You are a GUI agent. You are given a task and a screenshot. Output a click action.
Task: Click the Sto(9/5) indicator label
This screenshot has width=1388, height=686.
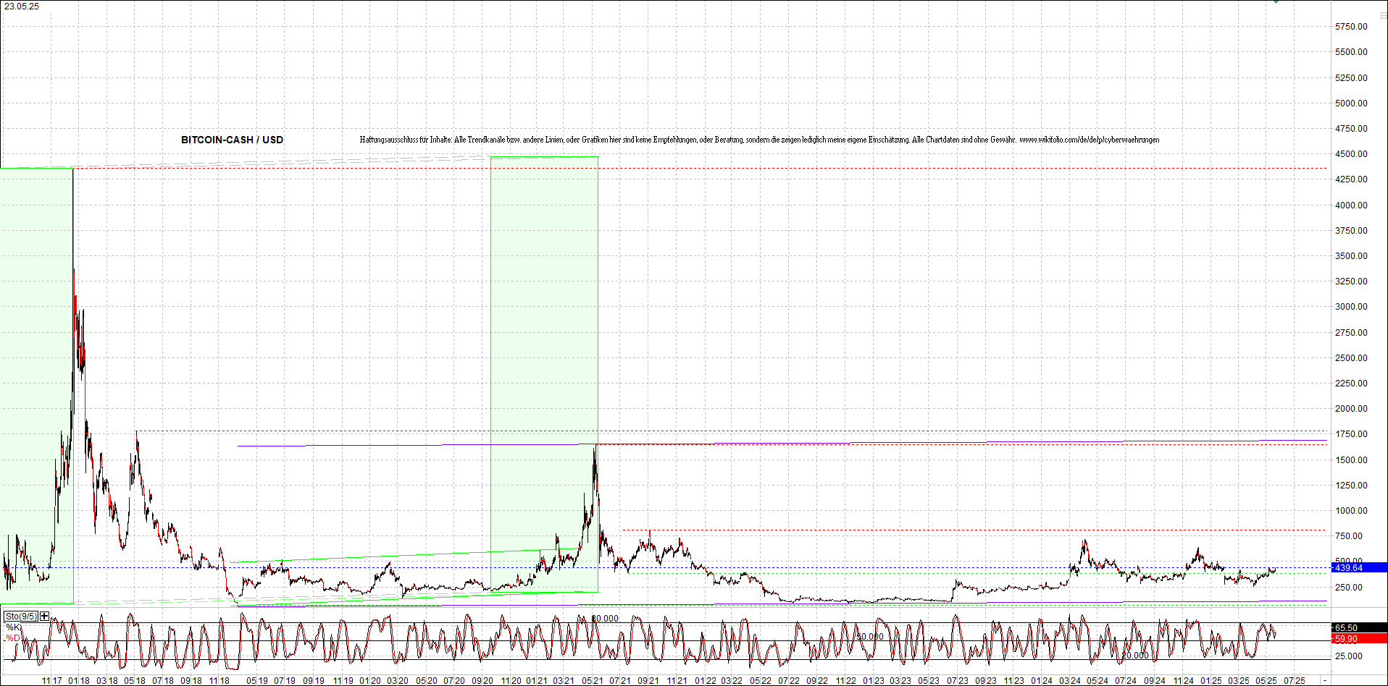21,616
